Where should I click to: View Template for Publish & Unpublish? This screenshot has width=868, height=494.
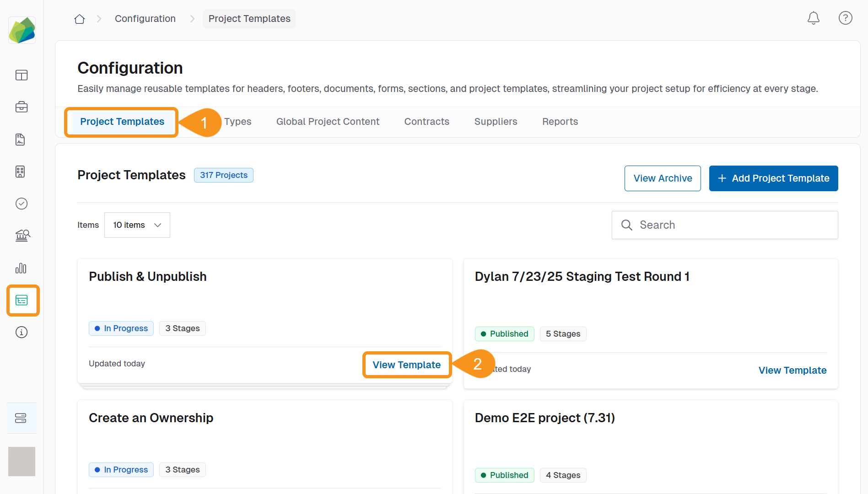click(x=406, y=365)
